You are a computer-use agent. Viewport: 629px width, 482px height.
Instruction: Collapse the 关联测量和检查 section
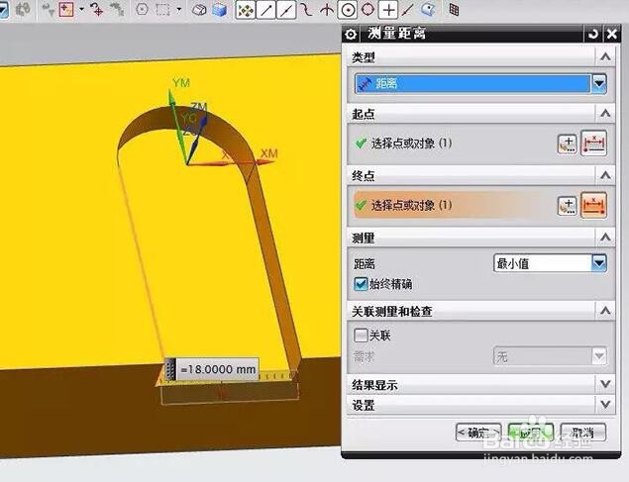click(x=605, y=311)
